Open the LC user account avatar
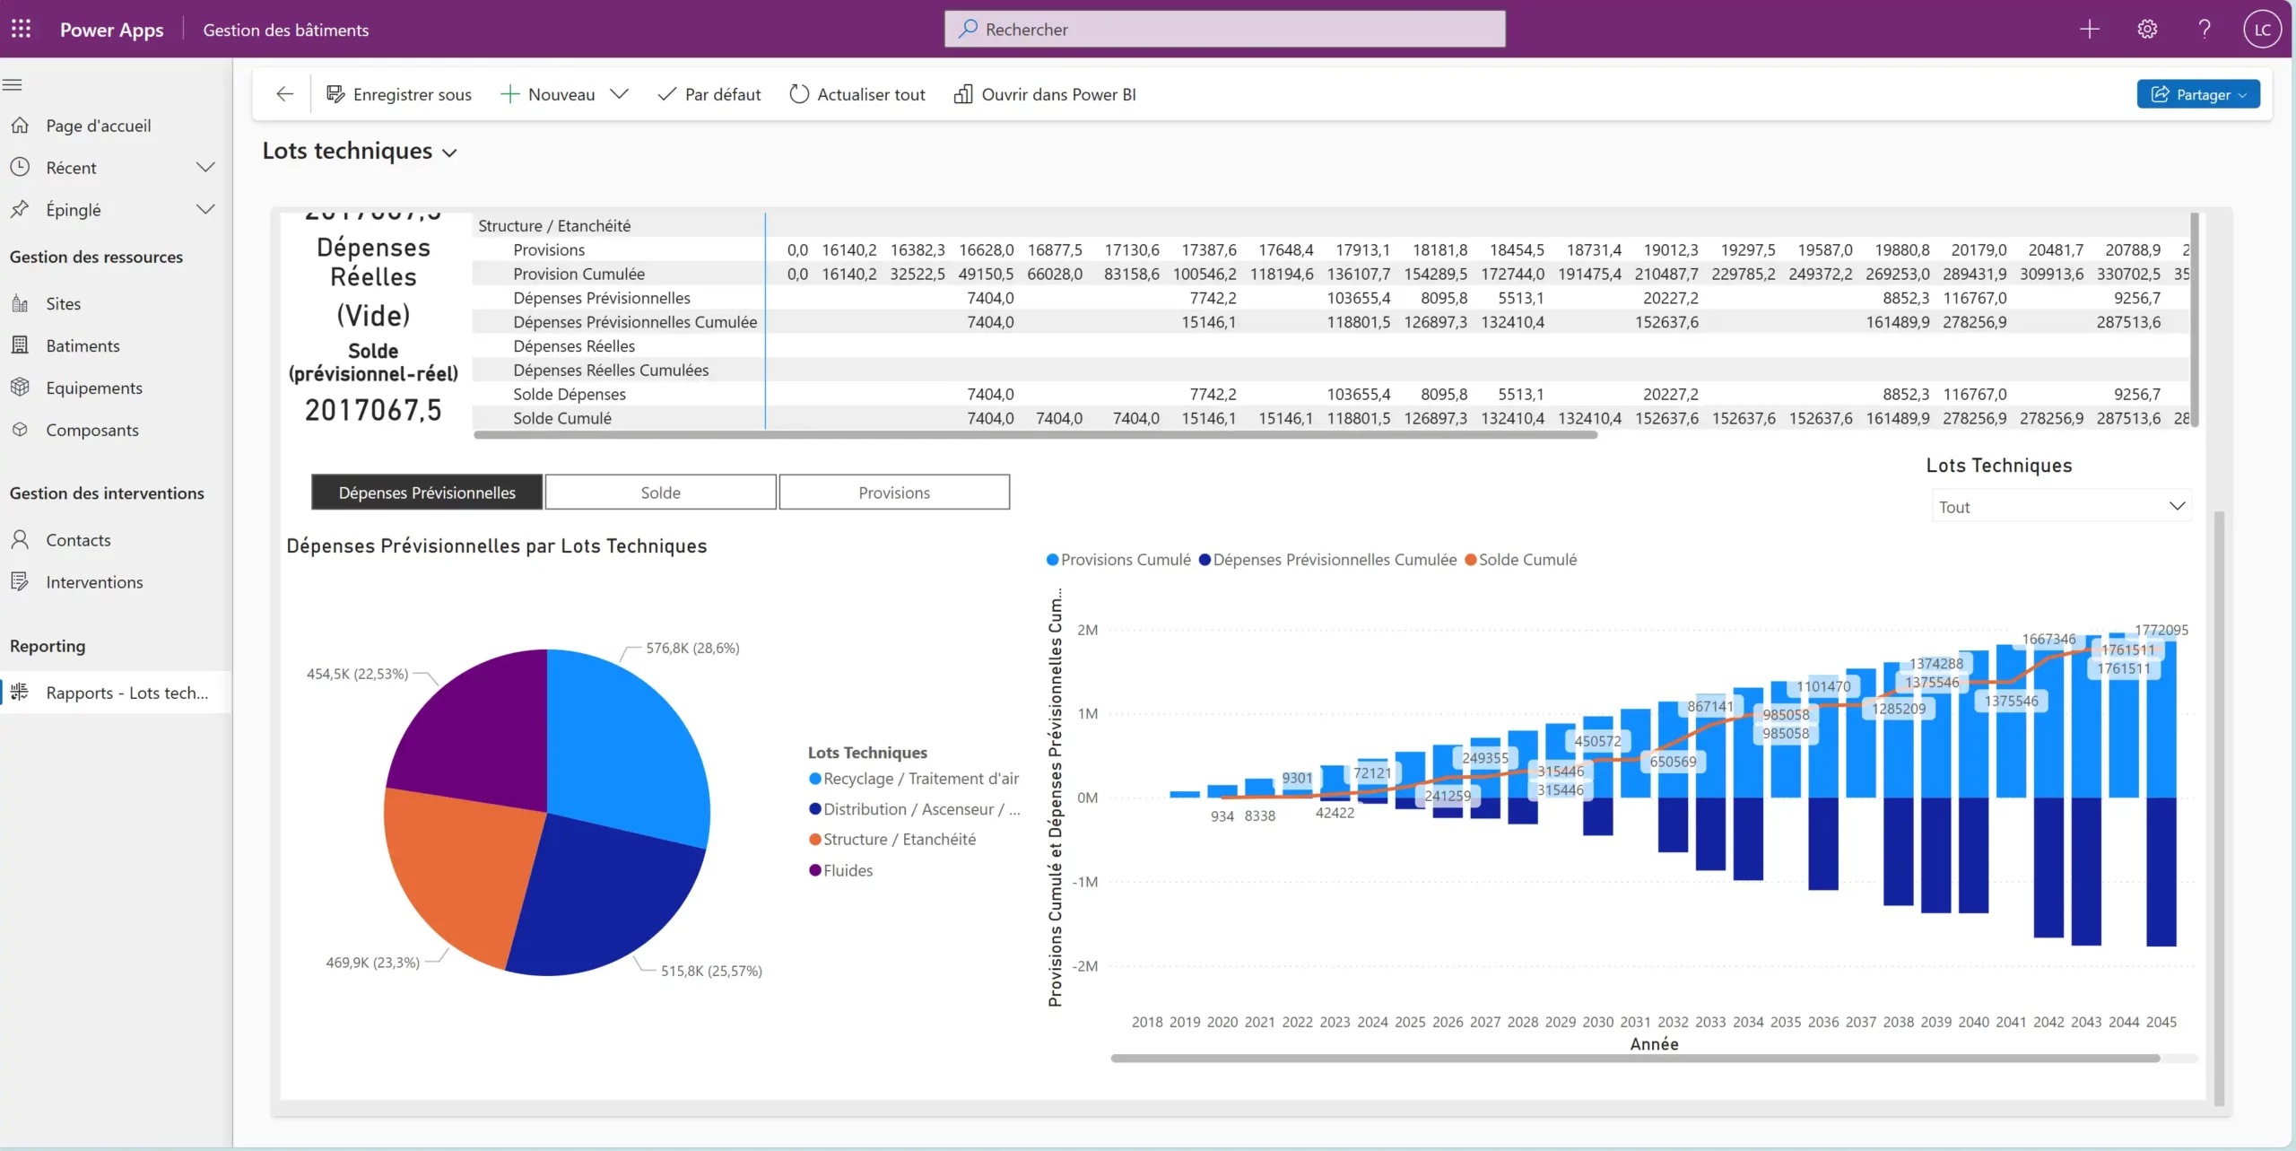 [x=2261, y=29]
